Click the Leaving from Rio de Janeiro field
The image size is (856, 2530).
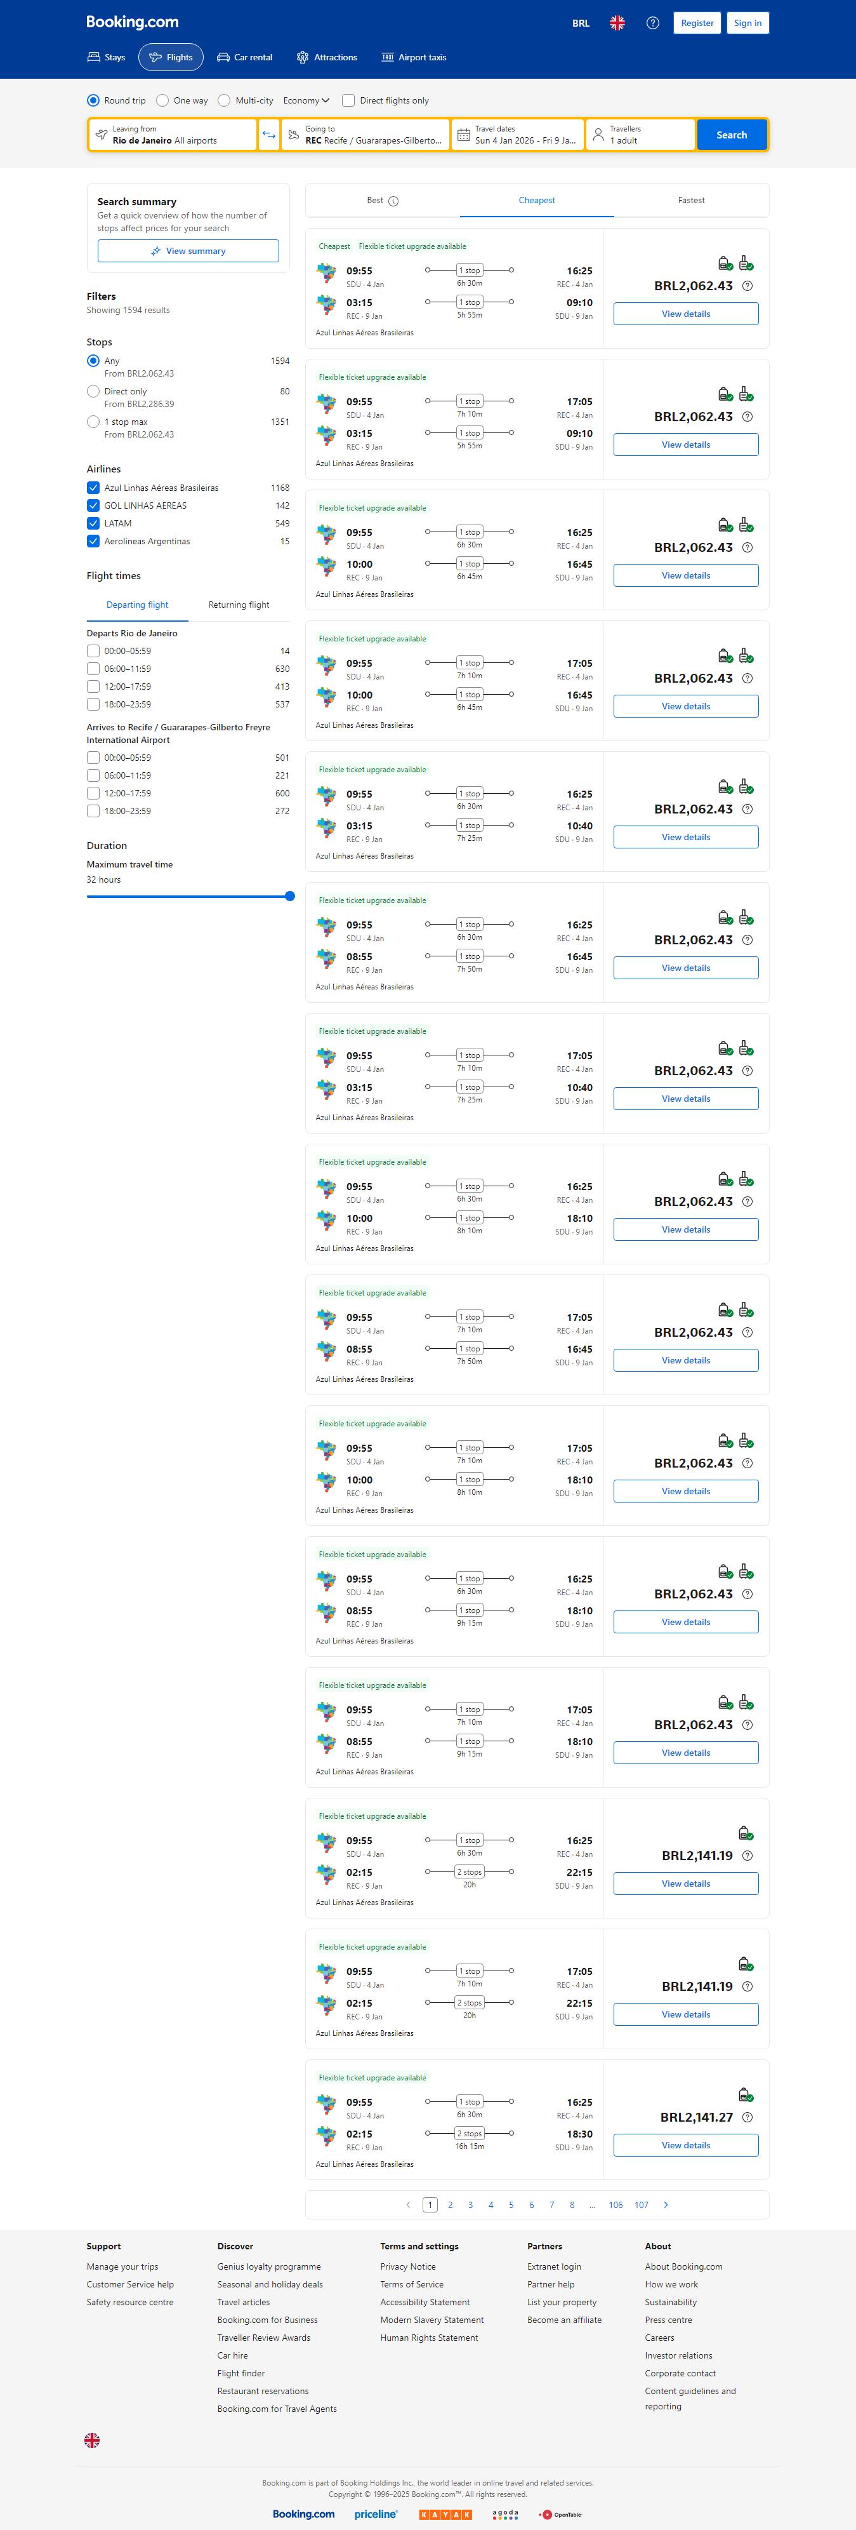pos(173,135)
